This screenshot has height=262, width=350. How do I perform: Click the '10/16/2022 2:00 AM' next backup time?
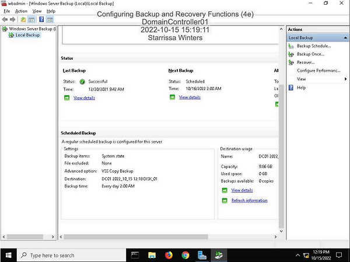204,89
